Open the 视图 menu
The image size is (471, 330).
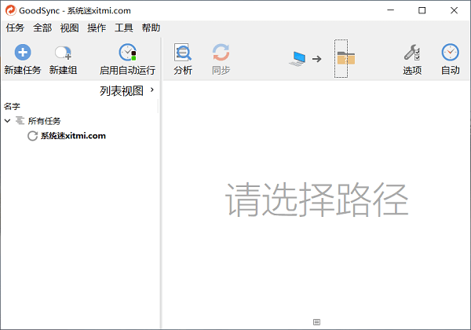click(69, 28)
